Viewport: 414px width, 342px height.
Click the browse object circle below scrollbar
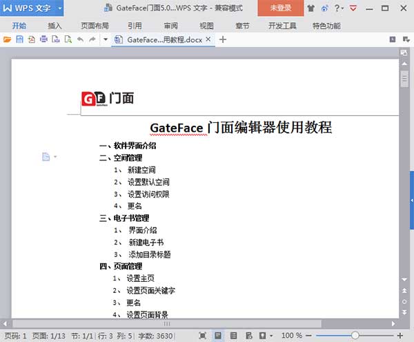point(404,302)
